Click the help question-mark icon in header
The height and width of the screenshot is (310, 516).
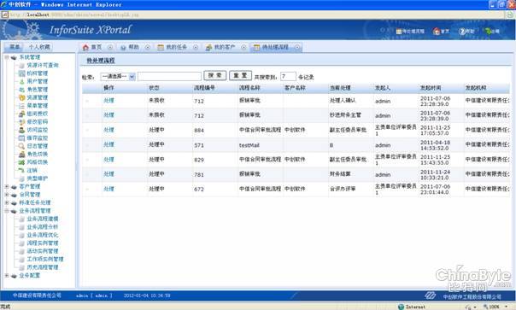pyautogui.click(x=462, y=32)
